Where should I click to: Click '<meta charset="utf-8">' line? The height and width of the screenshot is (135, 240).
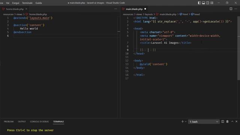click(157, 32)
